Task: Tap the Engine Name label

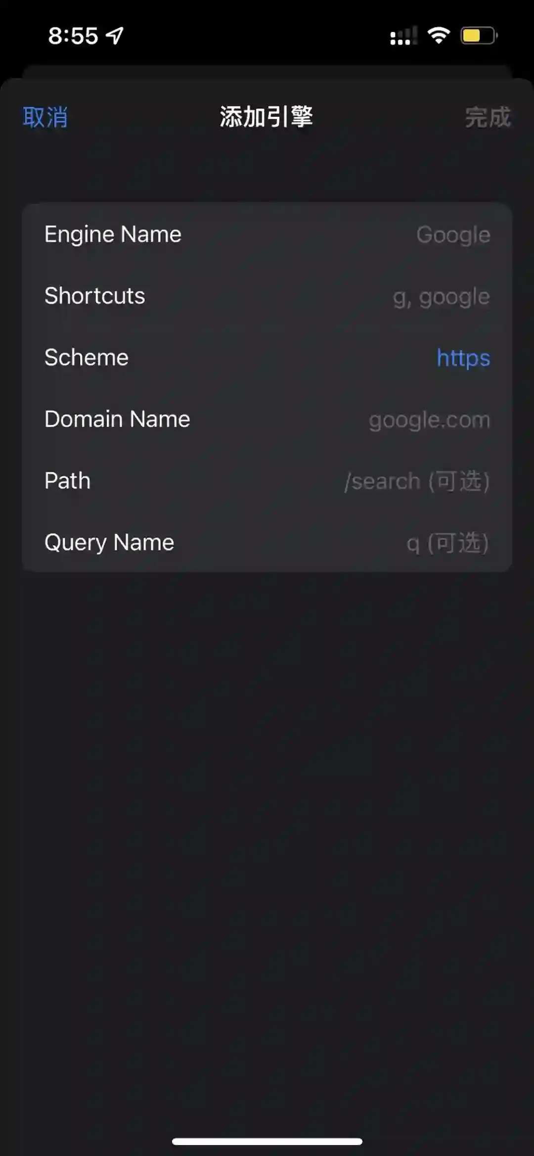Action: click(113, 234)
